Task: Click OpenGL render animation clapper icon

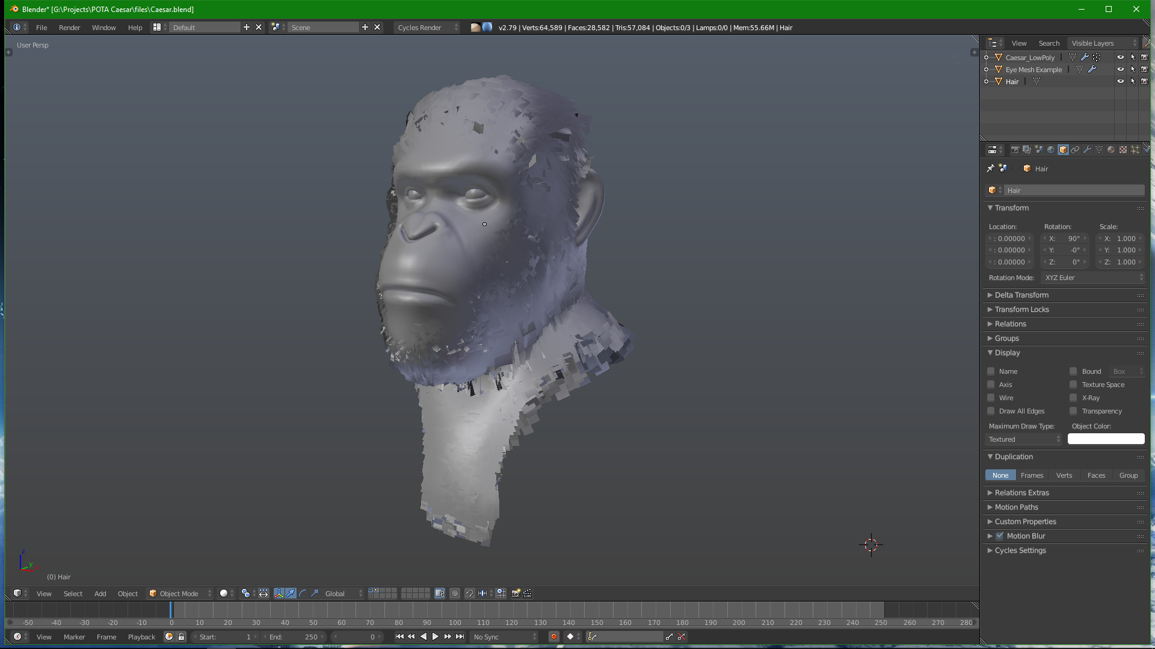Action: (x=528, y=593)
